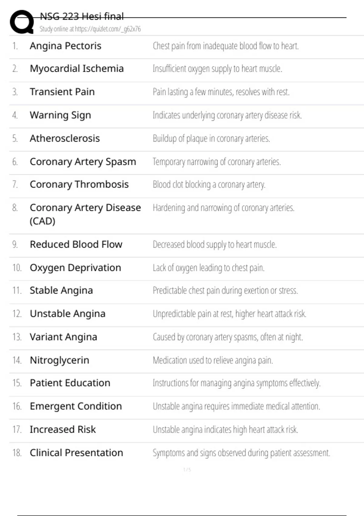Viewport: 364px width, 516px height.
Task: Click the Nitroglycerin term
Action: (x=59, y=360)
